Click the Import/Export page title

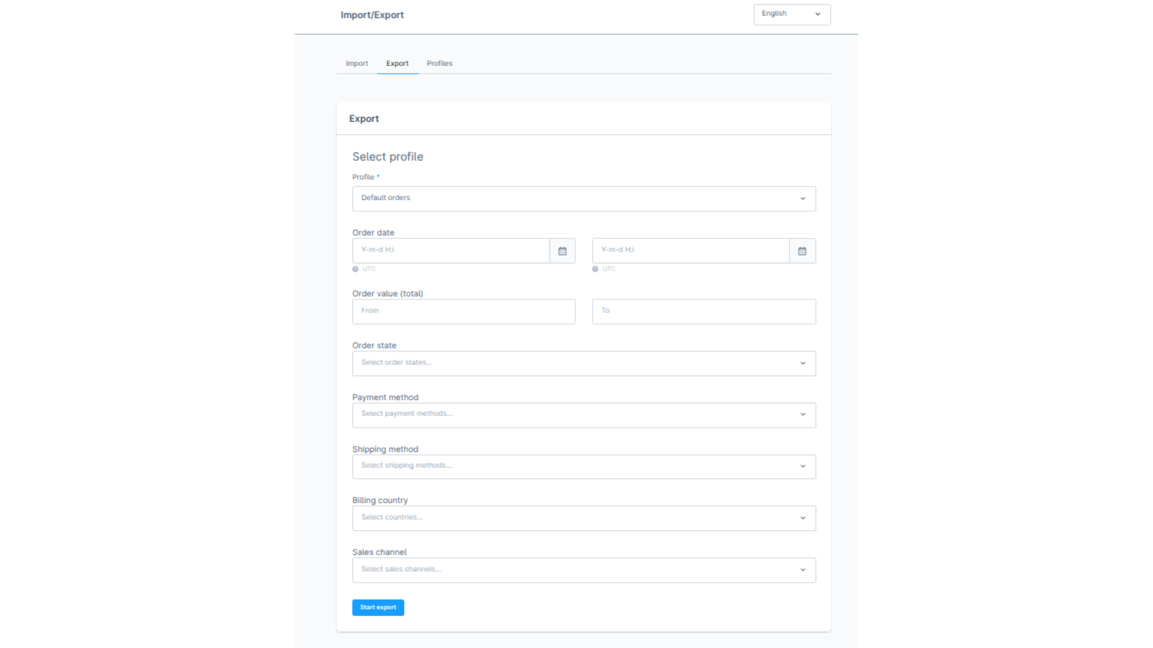372,15
